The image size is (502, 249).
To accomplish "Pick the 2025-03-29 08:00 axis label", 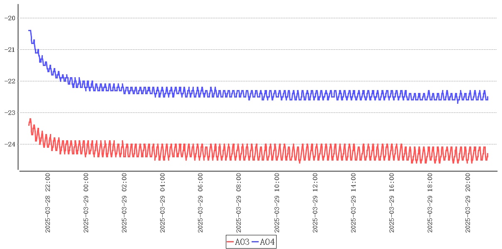I will point(239,203).
